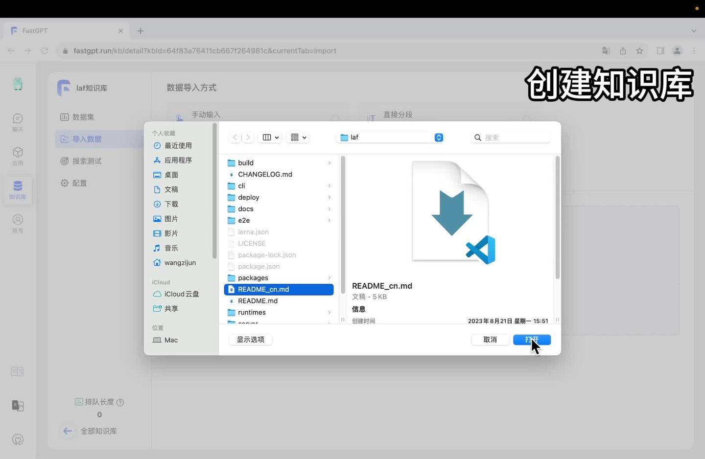Open the view options dropdown in file dialog
This screenshot has height=459, width=705.
[x=298, y=137]
